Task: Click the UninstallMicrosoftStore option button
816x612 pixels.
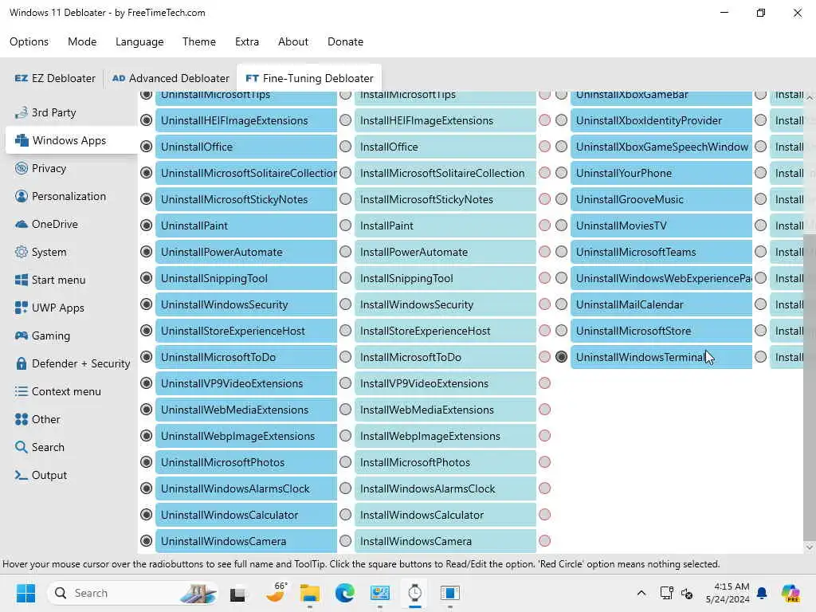Action: point(661,331)
